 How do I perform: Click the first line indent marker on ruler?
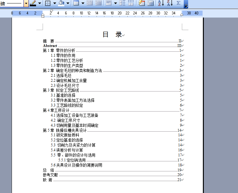[51, 11]
